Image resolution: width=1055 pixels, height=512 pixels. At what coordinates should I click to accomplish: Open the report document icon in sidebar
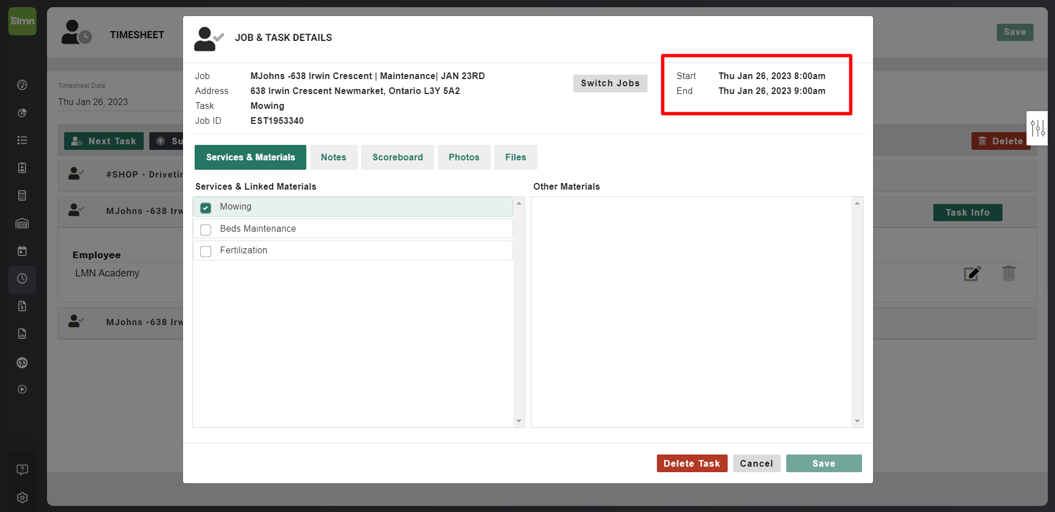pos(22,334)
